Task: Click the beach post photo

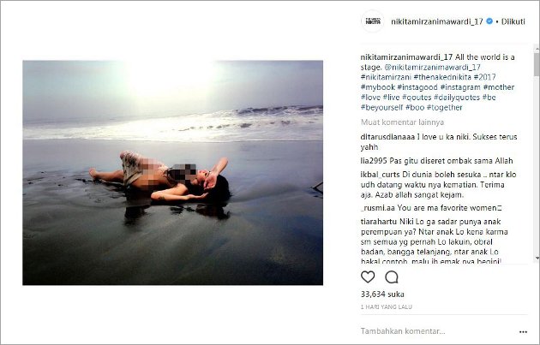Action: [172, 173]
